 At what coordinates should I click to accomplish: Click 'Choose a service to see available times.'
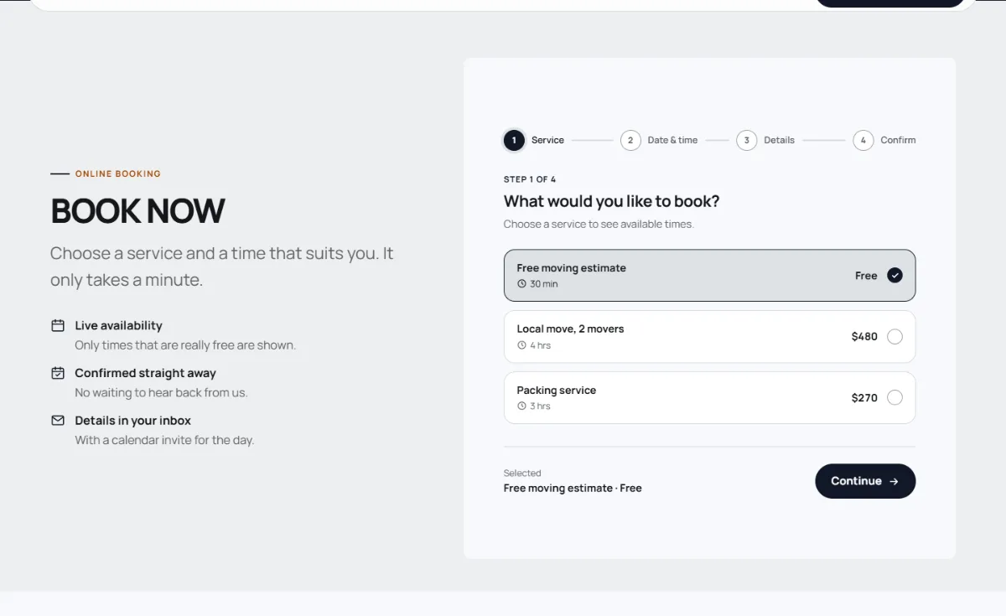(599, 224)
